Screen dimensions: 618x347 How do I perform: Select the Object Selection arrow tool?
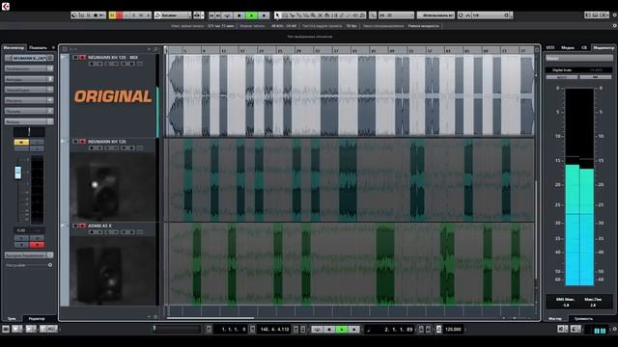(x=277, y=15)
